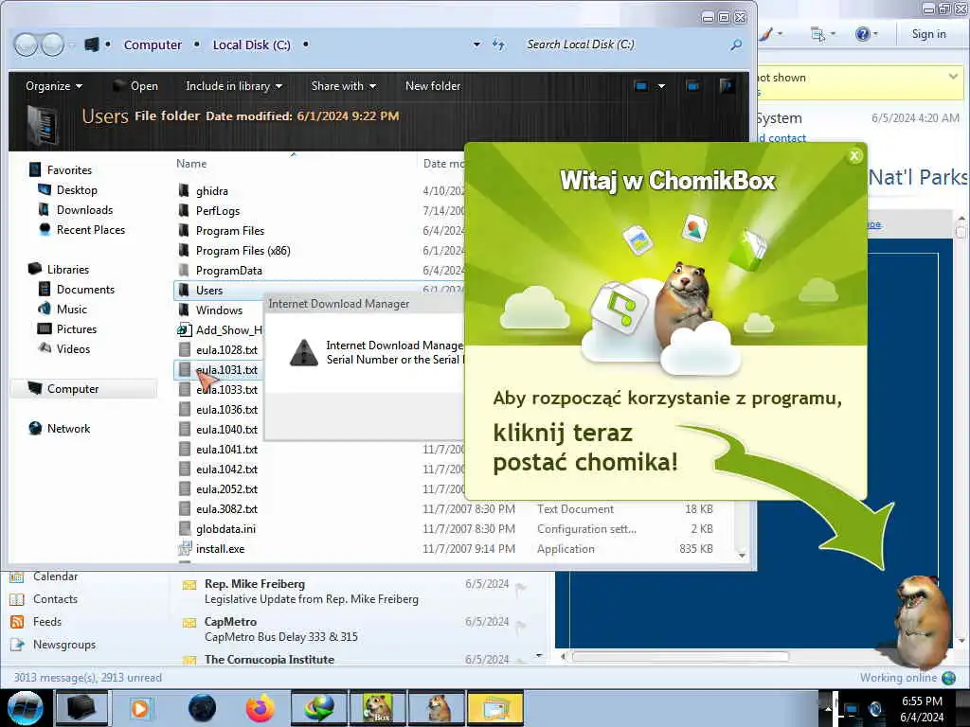This screenshot has width=970, height=727.
Task: Click Sign in in the mail window
Action: pos(928,34)
